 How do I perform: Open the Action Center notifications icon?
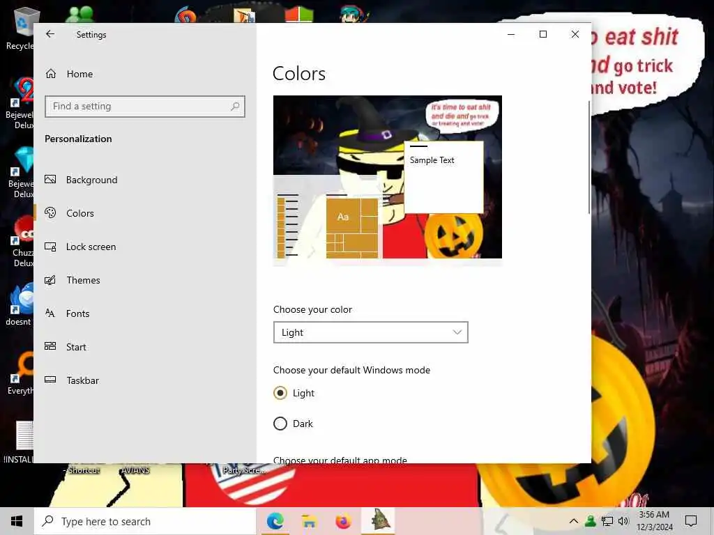[x=691, y=521]
